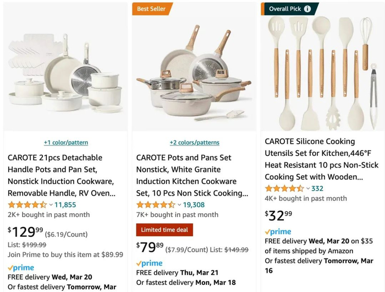
Task: Open the +1 color/pattern link
Action: (66, 142)
